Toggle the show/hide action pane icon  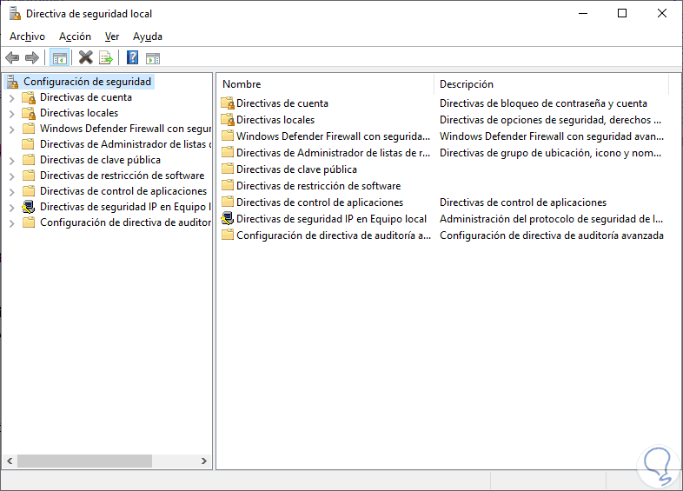[153, 58]
